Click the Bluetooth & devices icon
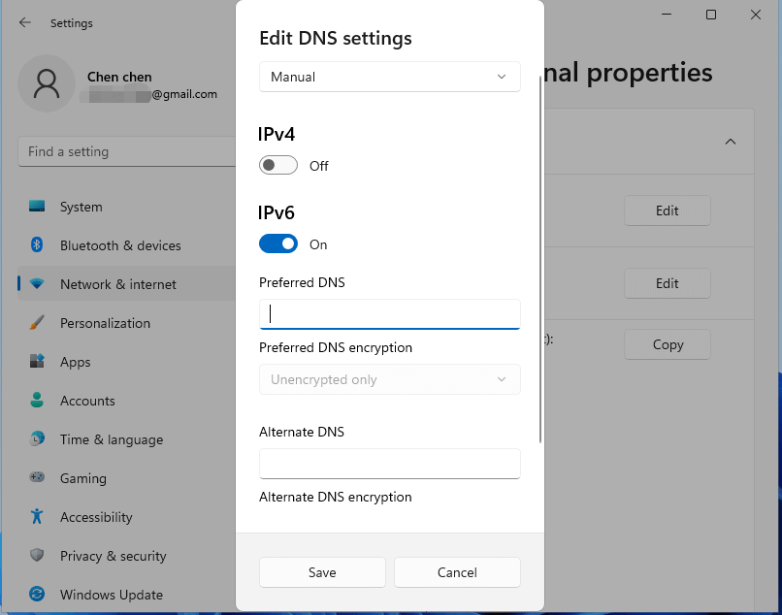 pyautogui.click(x=37, y=245)
